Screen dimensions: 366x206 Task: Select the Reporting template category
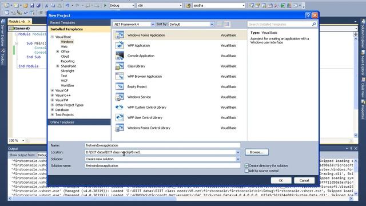67,61
